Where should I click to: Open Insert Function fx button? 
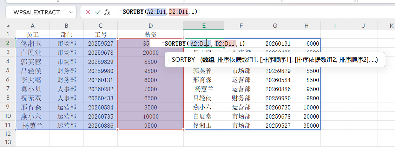pos(107,12)
